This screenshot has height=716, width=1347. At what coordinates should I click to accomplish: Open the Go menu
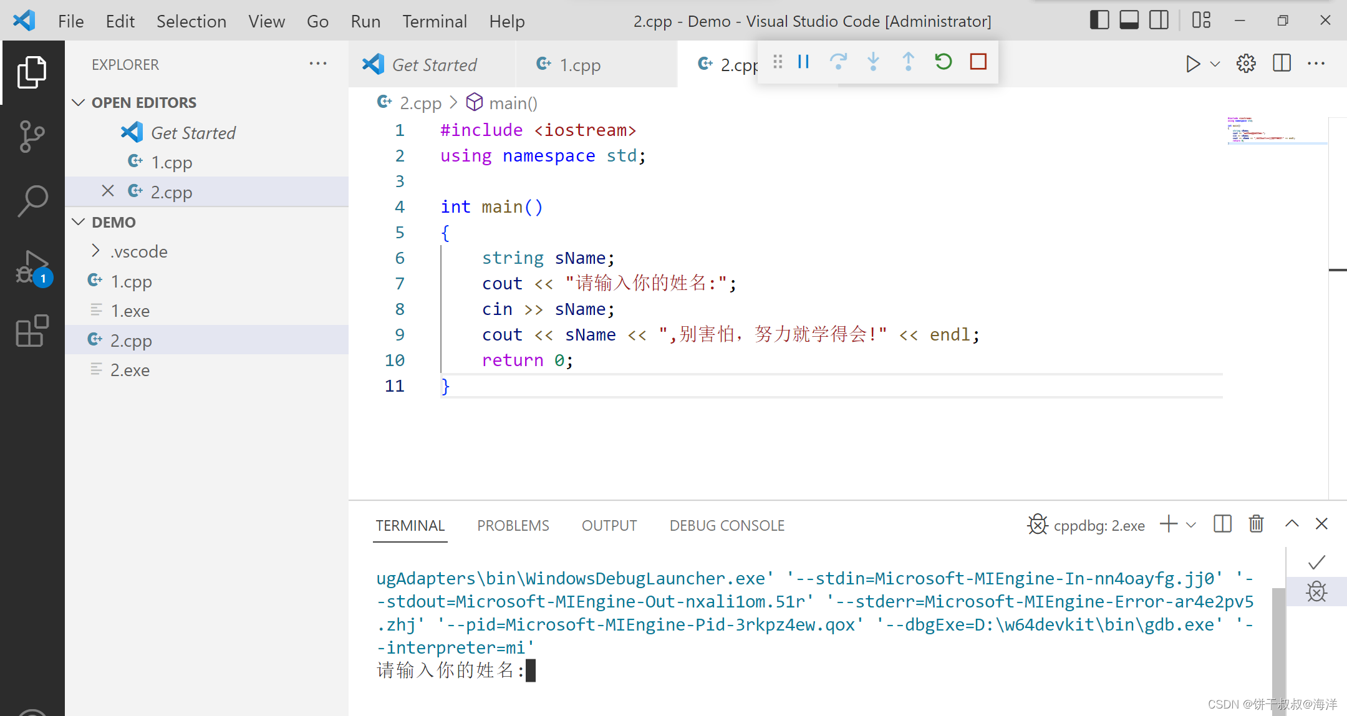[x=317, y=21]
